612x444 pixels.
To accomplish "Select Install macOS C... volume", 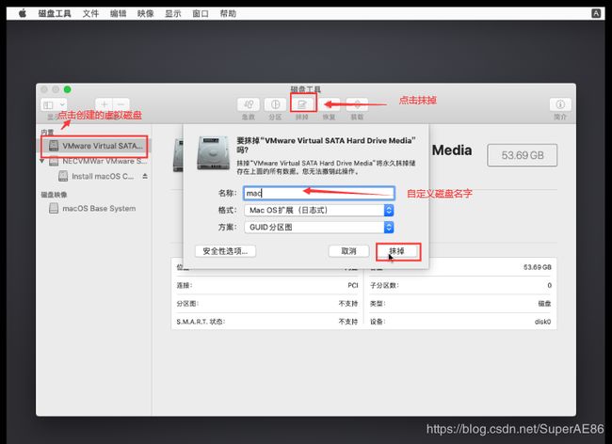I will click(x=96, y=177).
